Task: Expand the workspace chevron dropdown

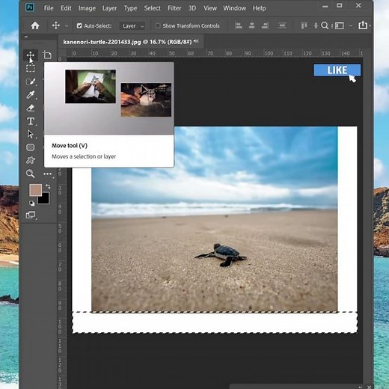Action: [x=351, y=25]
